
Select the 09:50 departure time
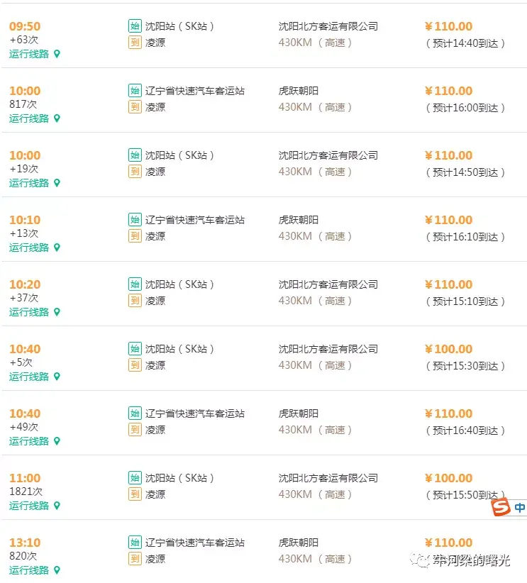[x=25, y=26]
